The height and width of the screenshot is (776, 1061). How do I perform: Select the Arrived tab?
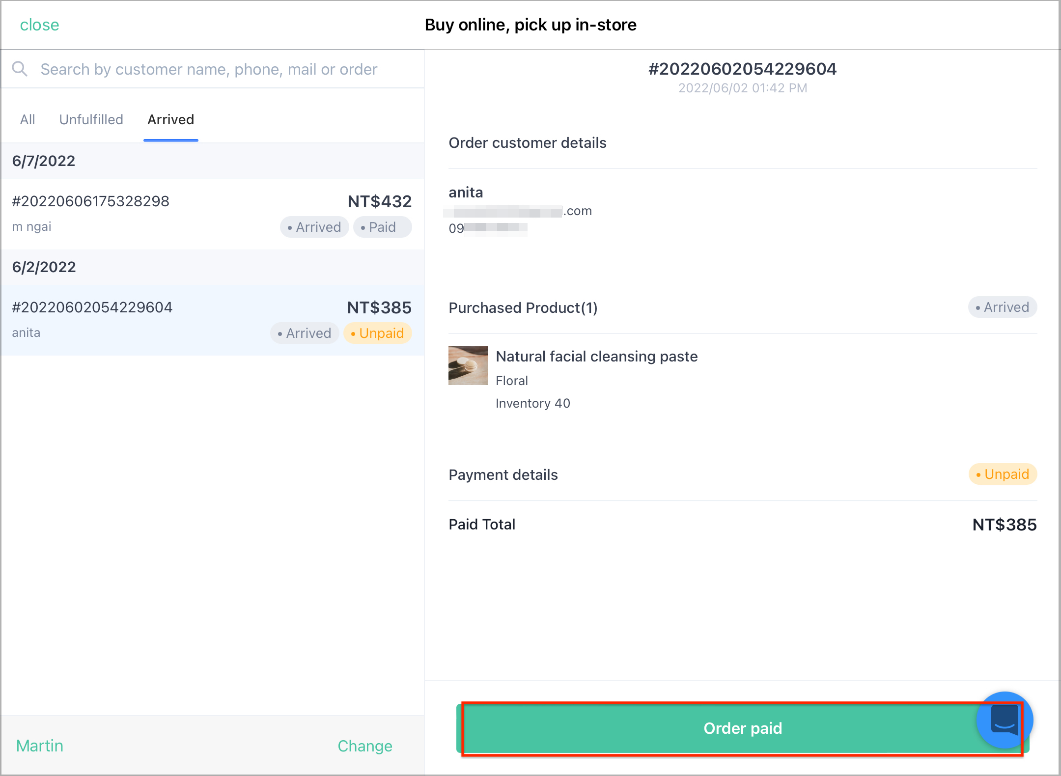pyautogui.click(x=170, y=119)
